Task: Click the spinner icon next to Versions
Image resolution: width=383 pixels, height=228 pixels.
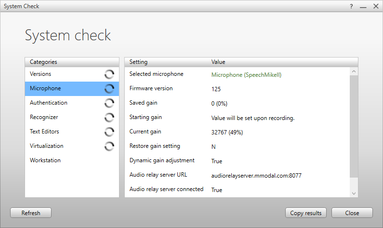Action: [x=109, y=74]
